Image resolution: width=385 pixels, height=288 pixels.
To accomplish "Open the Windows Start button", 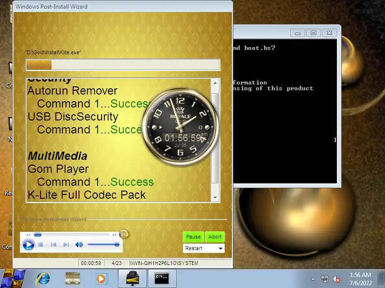I will tap(13, 278).
